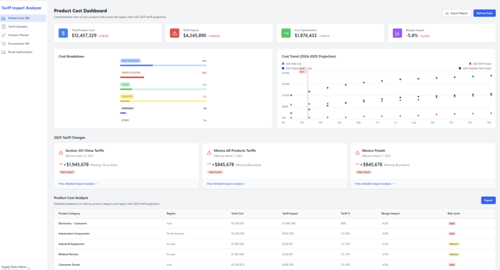Click the Tariff Start marker on chart
500x270 pixels.
pyautogui.click(x=302, y=70)
